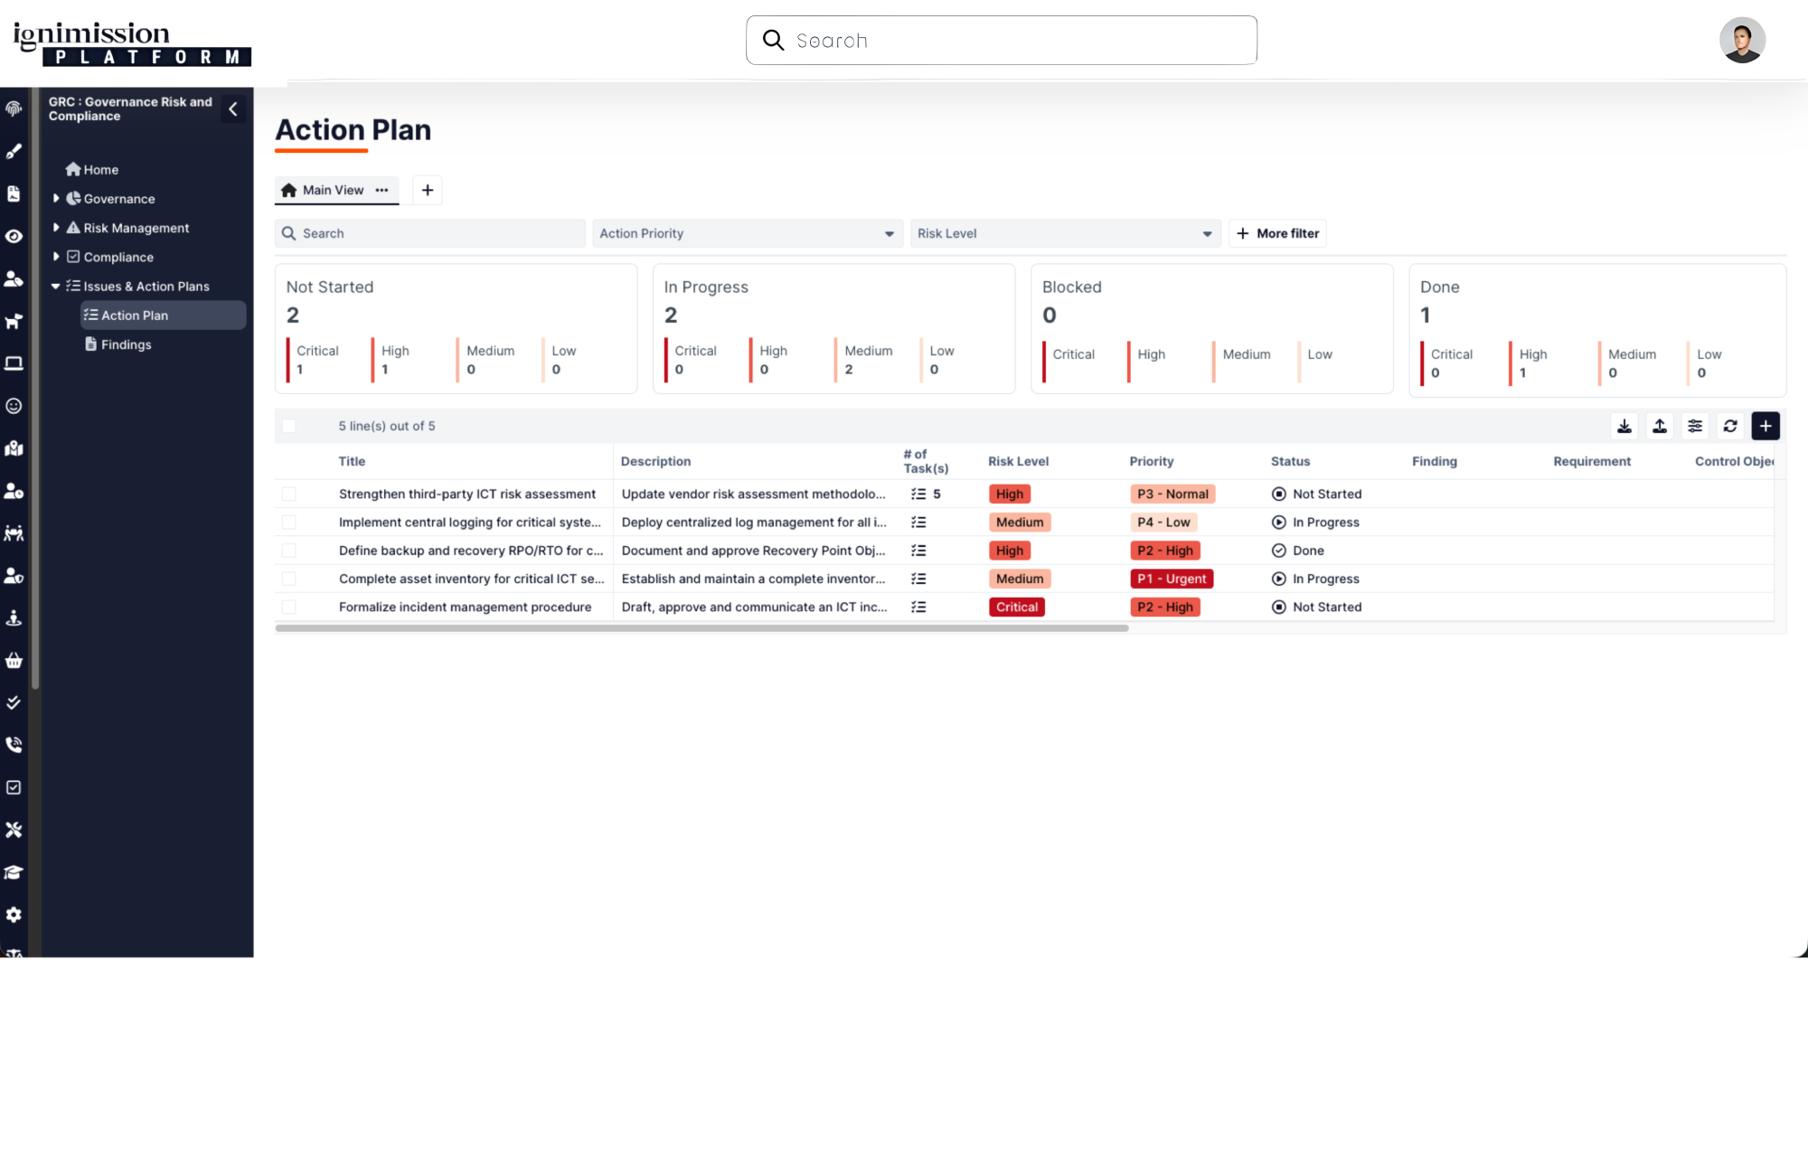Click the upload/export icon above the table
The image size is (1808, 1150).
[x=1660, y=426]
